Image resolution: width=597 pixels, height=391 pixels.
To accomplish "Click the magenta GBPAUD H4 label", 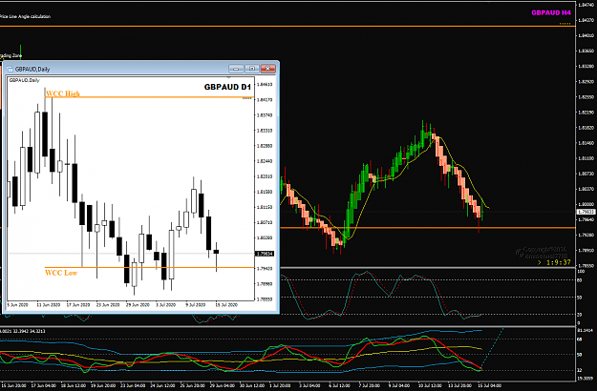I will [551, 12].
